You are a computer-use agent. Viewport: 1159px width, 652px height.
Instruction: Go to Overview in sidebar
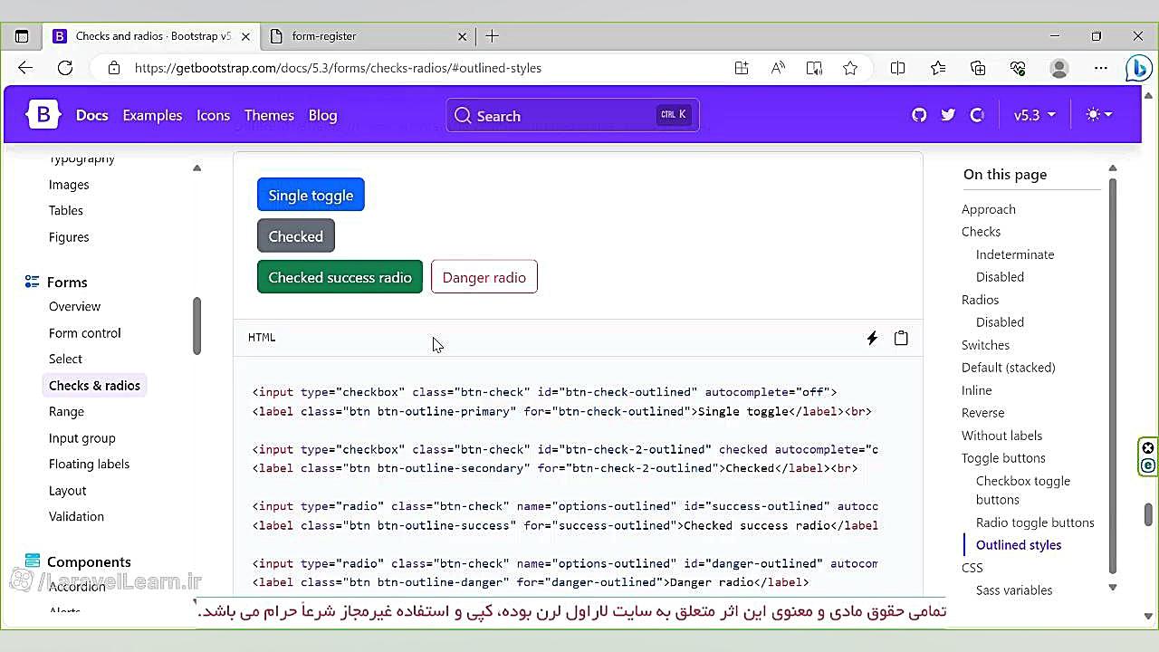tap(74, 306)
